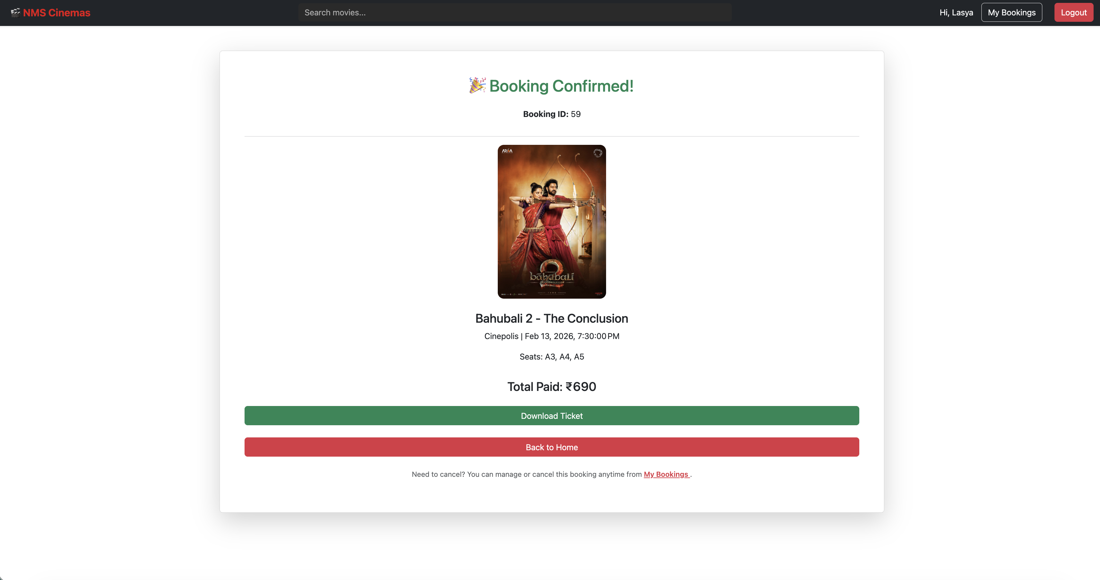Click the NMS Cinemas brand name
Screen dimensions: 1100x580
(56, 13)
